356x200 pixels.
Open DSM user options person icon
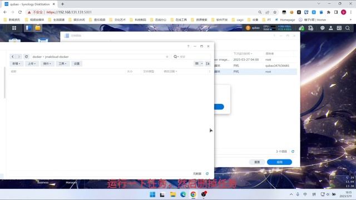coord(331,28)
